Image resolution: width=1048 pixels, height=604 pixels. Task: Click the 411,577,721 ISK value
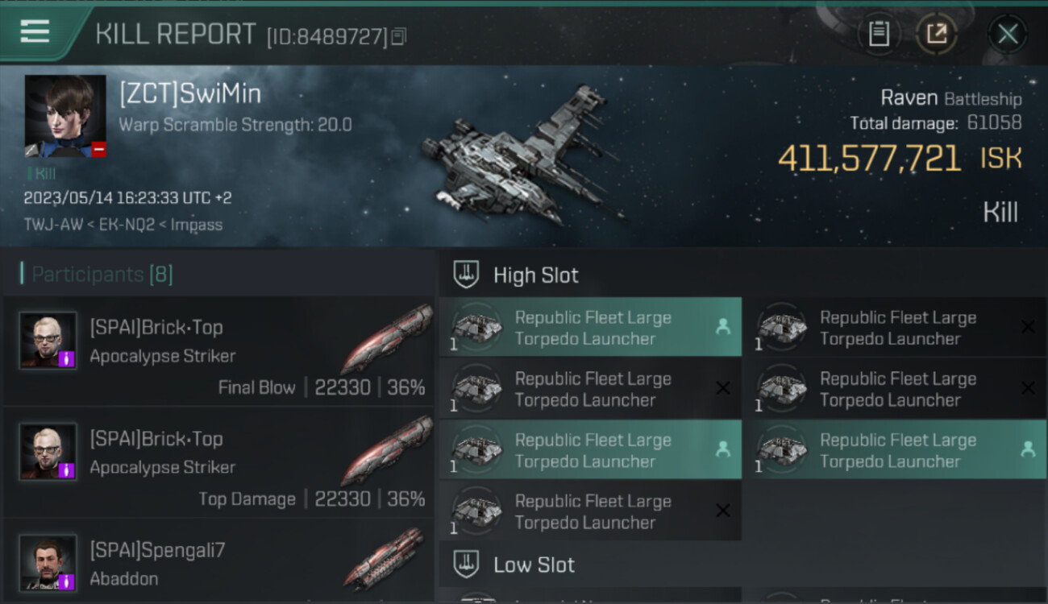pos(900,158)
